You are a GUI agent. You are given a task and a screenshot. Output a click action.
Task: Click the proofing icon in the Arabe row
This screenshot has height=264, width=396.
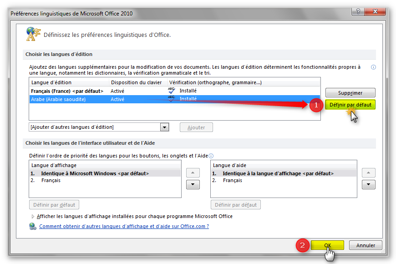172,99
